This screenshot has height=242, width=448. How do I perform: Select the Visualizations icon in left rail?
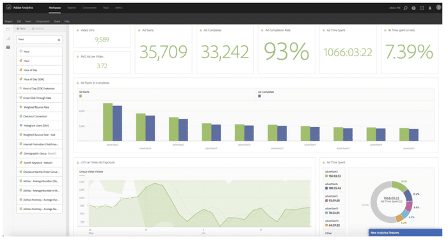click(x=8, y=38)
